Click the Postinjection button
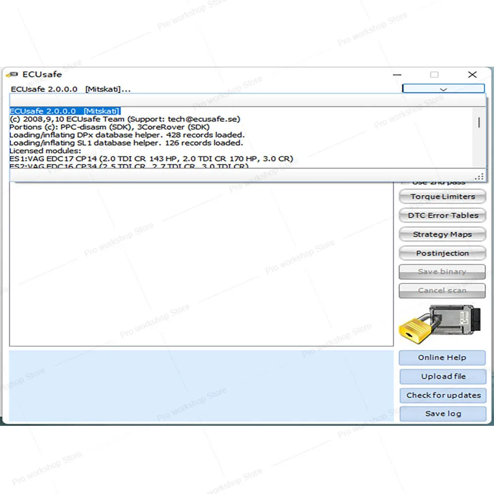Image resolution: width=494 pixels, height=494 pixels. (442, 253)
